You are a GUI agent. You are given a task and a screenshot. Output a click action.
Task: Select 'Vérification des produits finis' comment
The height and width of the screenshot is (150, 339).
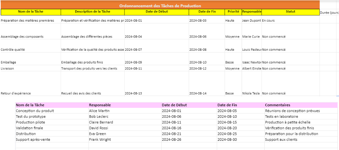pos(301,128)
